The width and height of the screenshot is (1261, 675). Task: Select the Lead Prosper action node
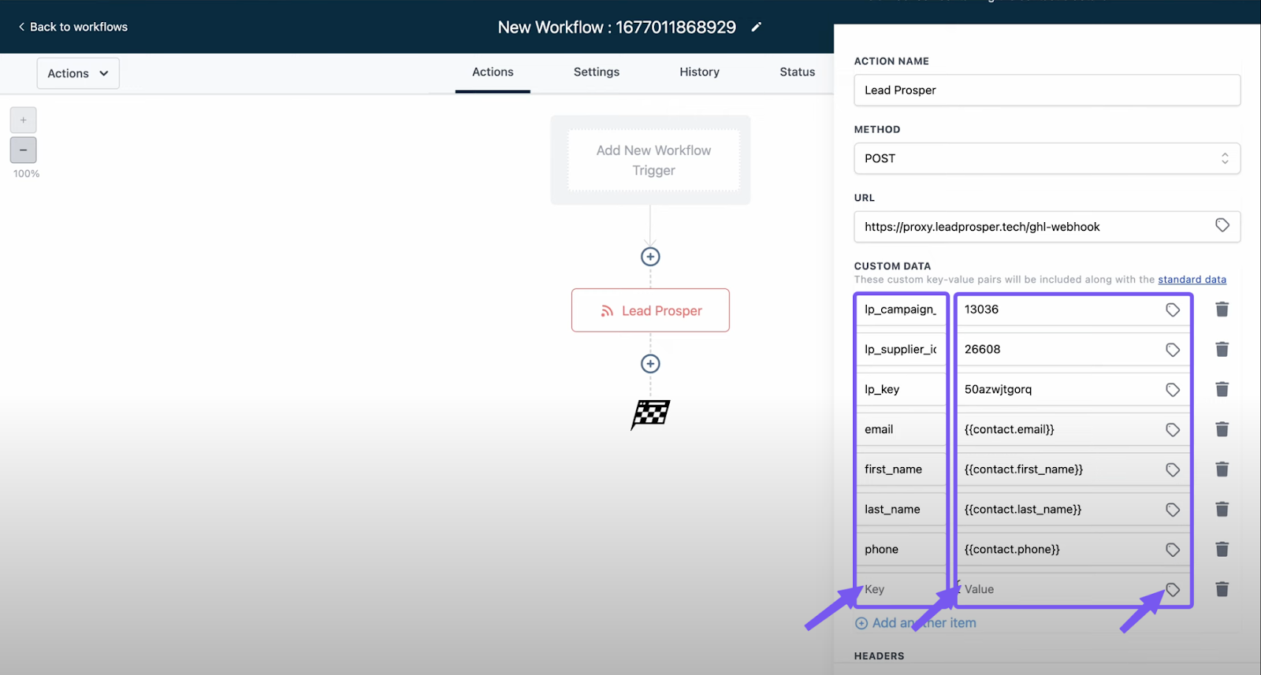(x=650, y=310)
